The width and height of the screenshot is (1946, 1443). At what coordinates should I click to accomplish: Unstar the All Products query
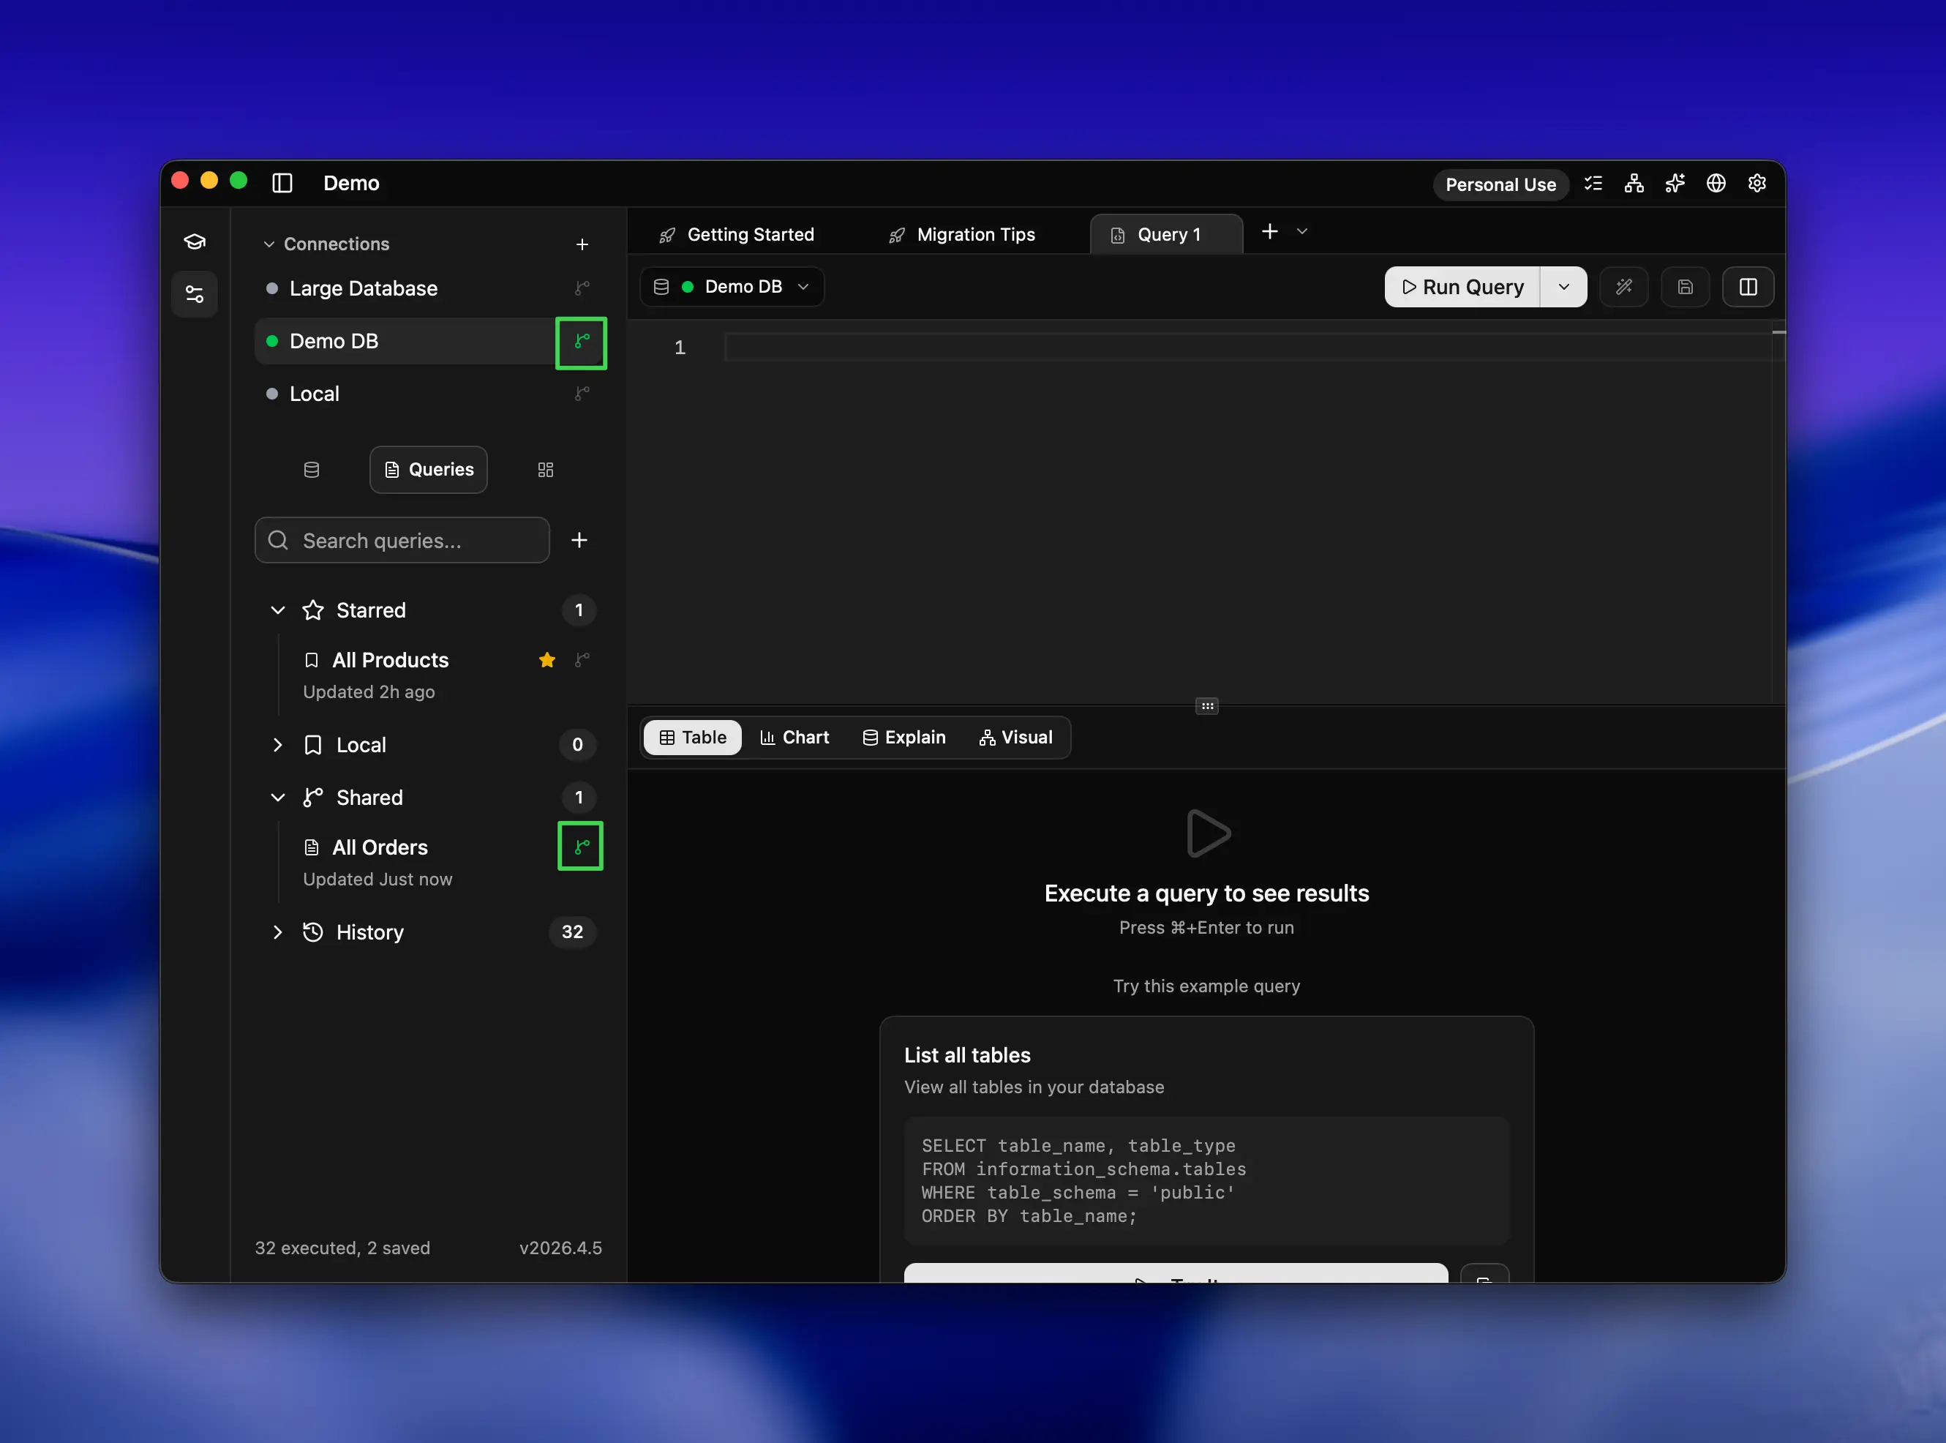546,660
